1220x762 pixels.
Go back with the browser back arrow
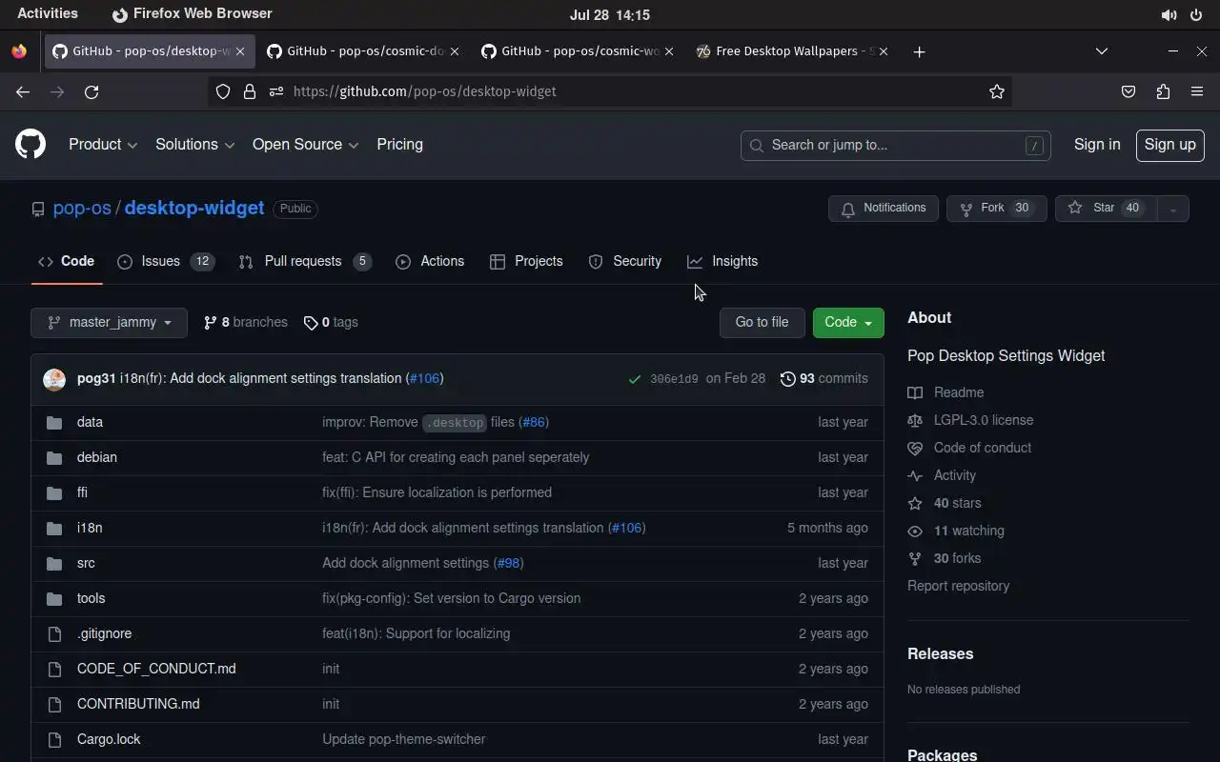click(23, 91)
